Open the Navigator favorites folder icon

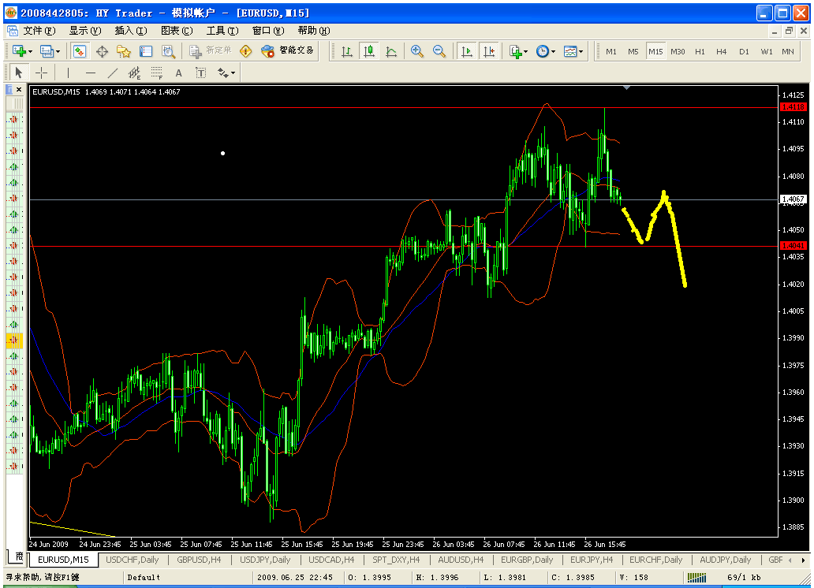coord(124,51)
